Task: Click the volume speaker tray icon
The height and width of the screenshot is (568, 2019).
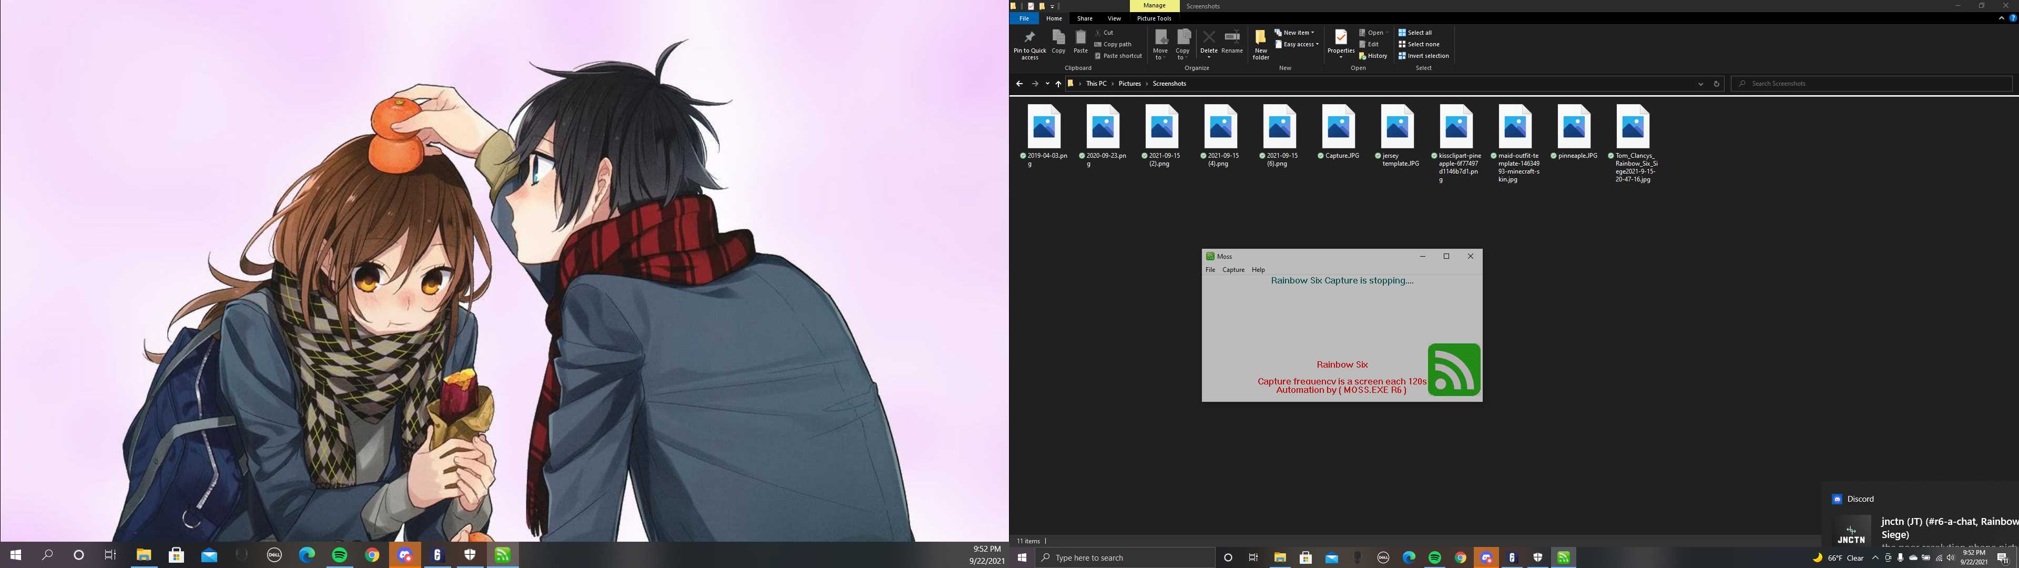Action: point(1950,558)
